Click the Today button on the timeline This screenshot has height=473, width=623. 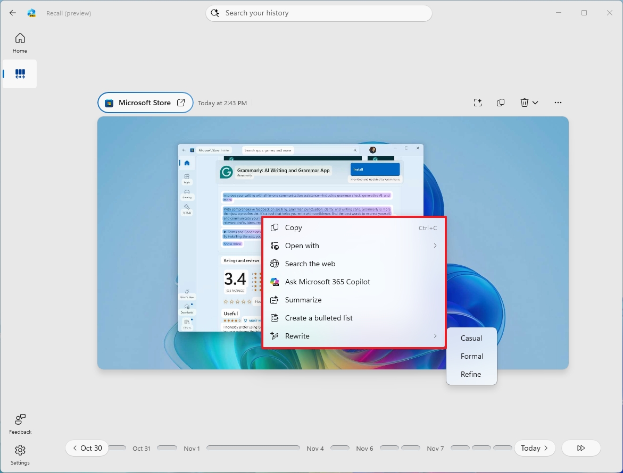click(x=534, y=448)
